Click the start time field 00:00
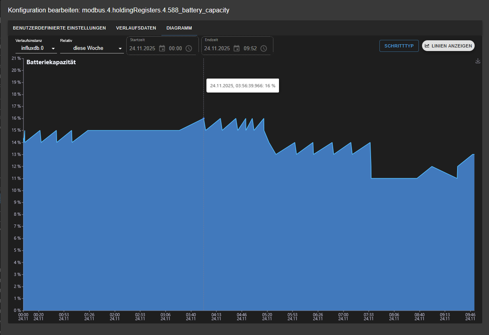The image size is (489, 335). 175,48
